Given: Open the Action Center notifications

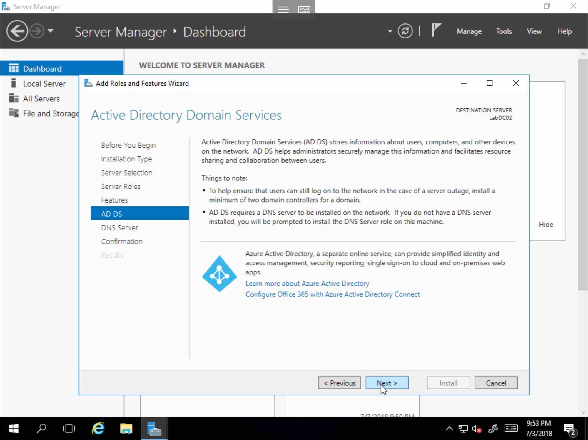Looking at the screenshot, I should 571,429.
